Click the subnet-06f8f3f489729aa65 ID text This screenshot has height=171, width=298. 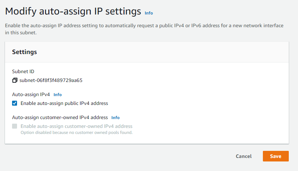click(51, 80)
